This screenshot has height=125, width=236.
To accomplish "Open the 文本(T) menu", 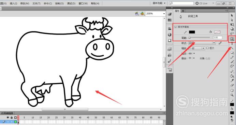I will [36, 3].
